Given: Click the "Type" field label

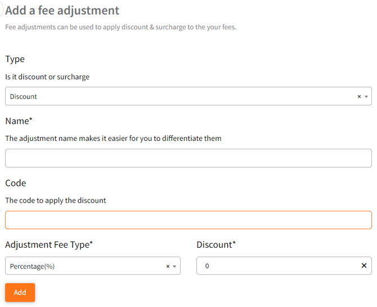Looking at the screenshot, I should [x=15, y=59].
